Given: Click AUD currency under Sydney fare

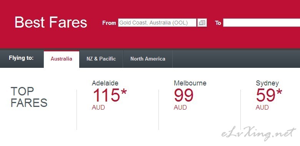Looking at the screenshot, I should [x=262, y=108].
